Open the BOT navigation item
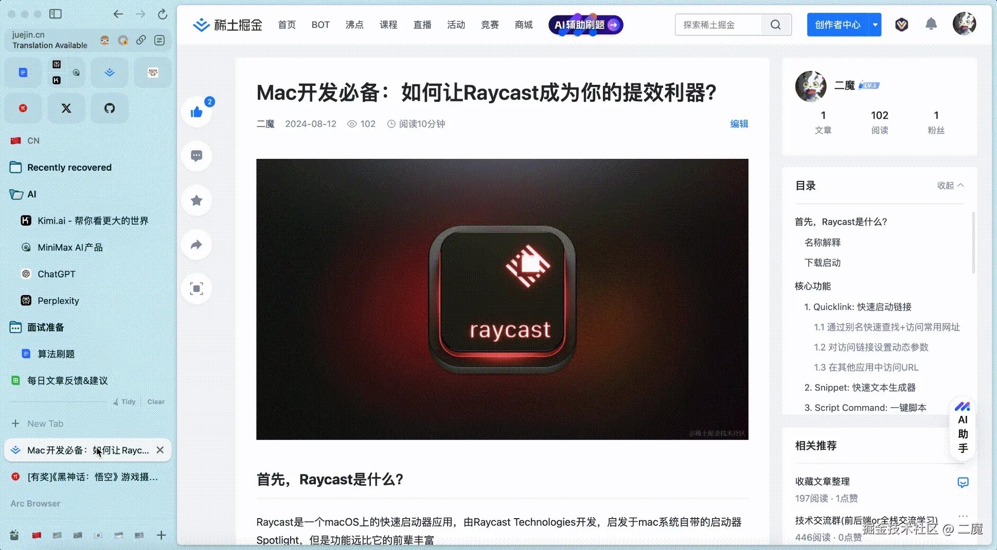The width and height of the screenshot is (997, 550). click(x=321, y=25)
